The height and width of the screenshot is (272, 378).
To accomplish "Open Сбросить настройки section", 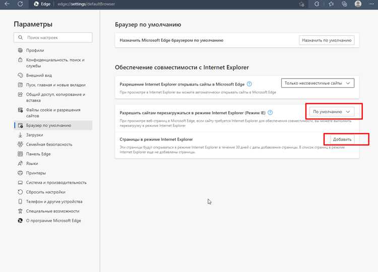I will (53, 192).
